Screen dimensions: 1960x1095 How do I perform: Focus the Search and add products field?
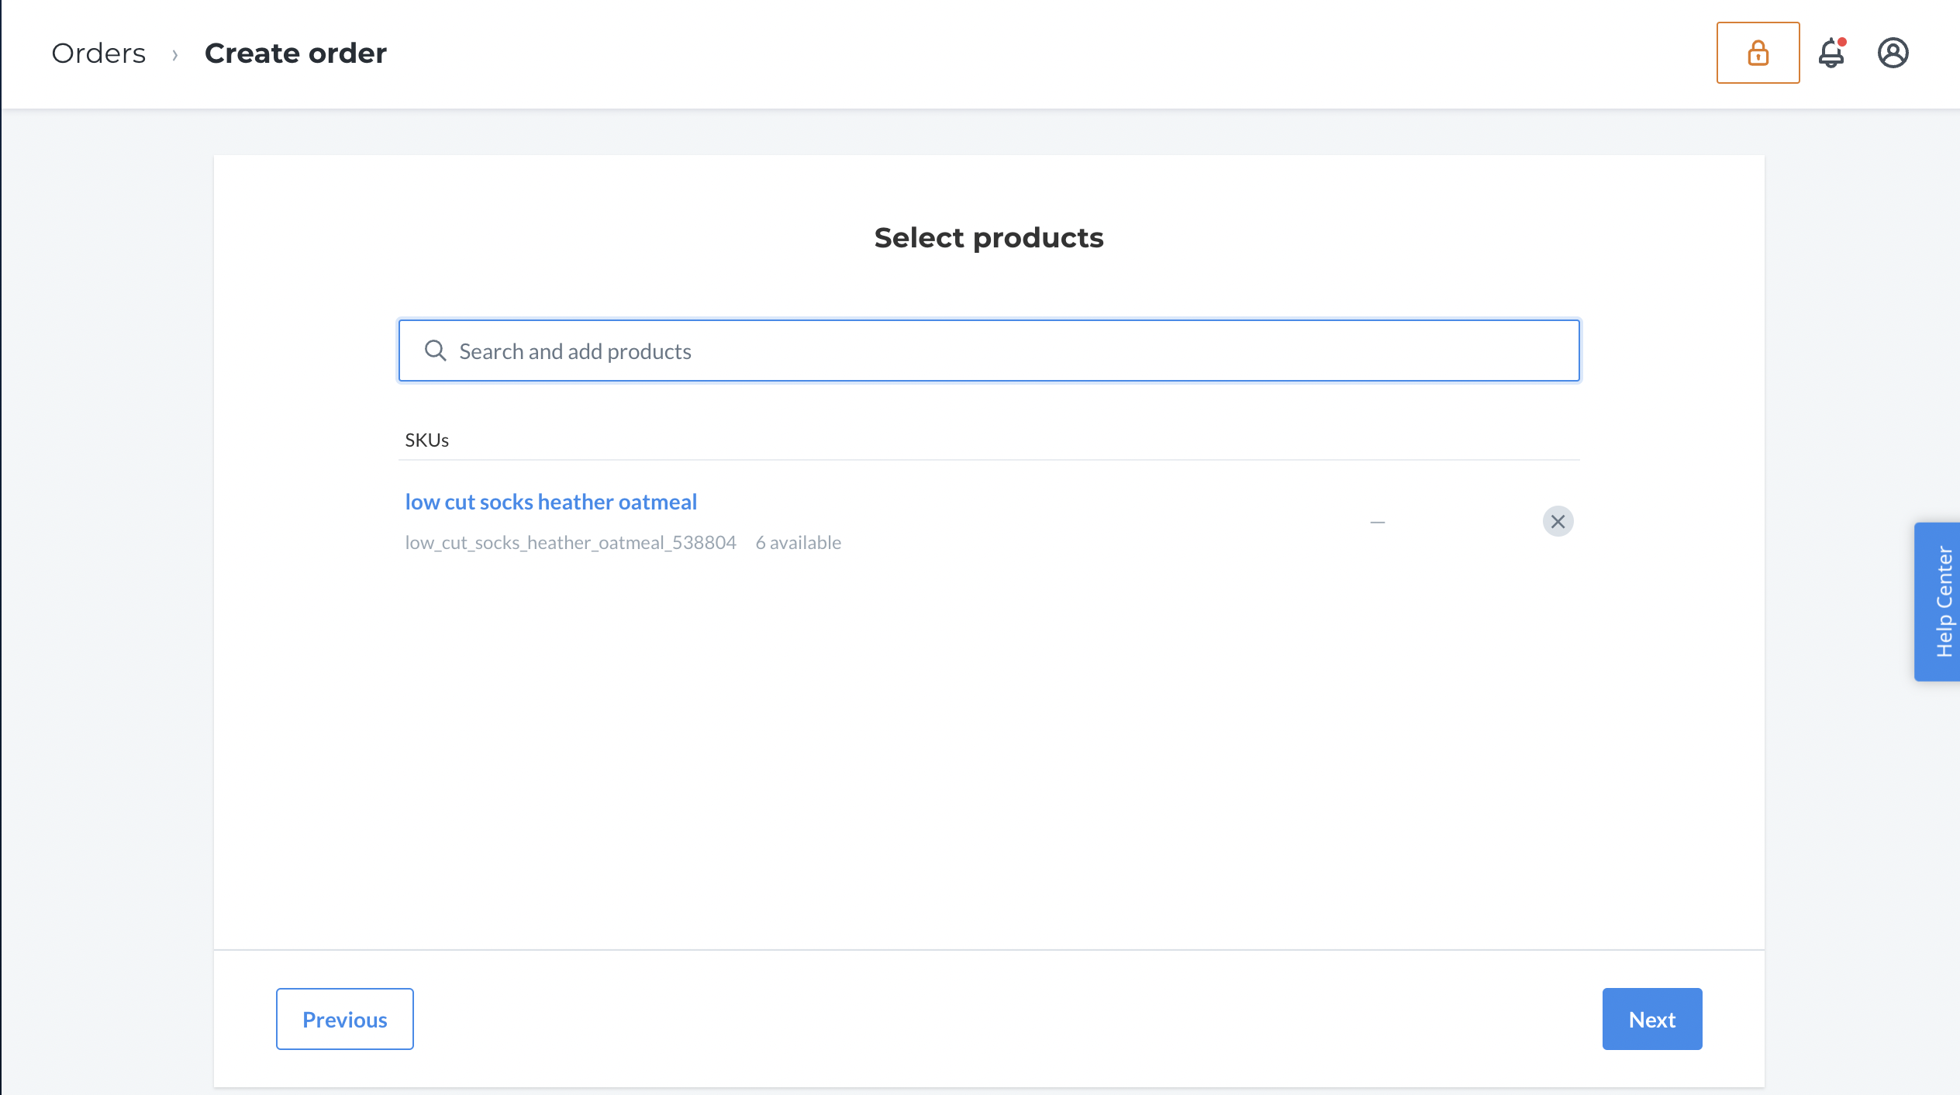tap(989, 351)
